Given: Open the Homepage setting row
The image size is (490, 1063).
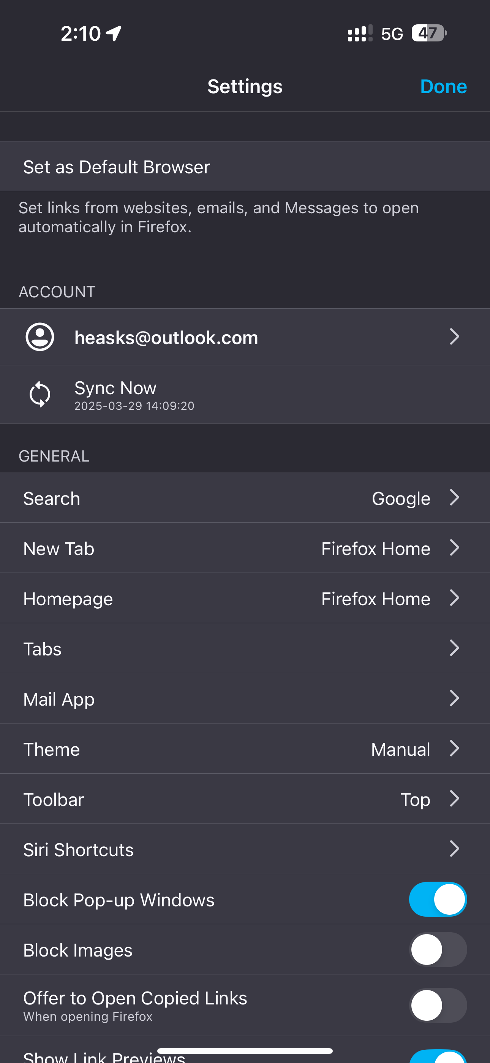Looking at the screenshot, I should pyautogui.click(x=245, y=598).
